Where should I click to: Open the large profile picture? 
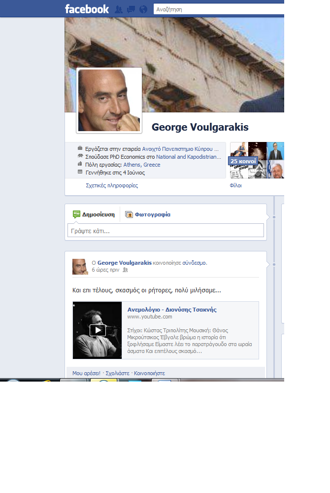pos(109,100)
